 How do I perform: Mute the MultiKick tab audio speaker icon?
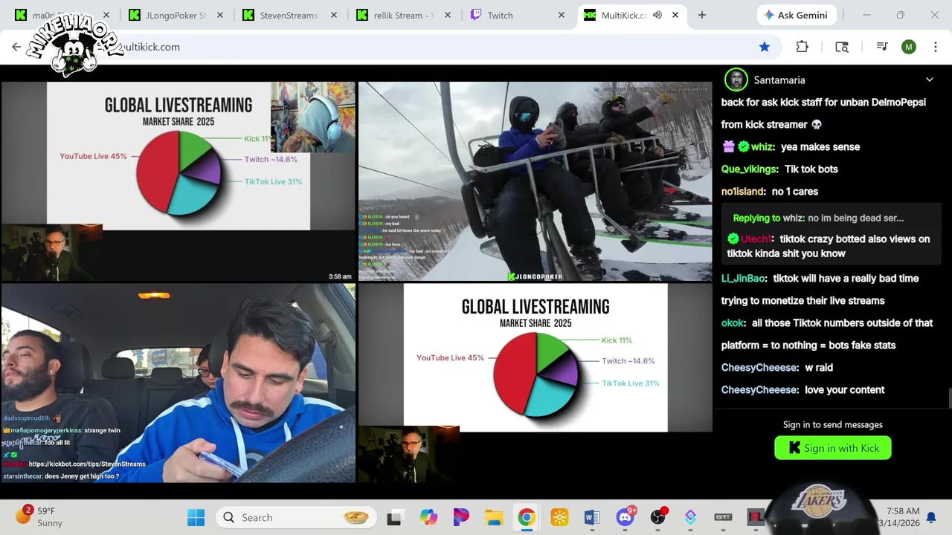657,15
